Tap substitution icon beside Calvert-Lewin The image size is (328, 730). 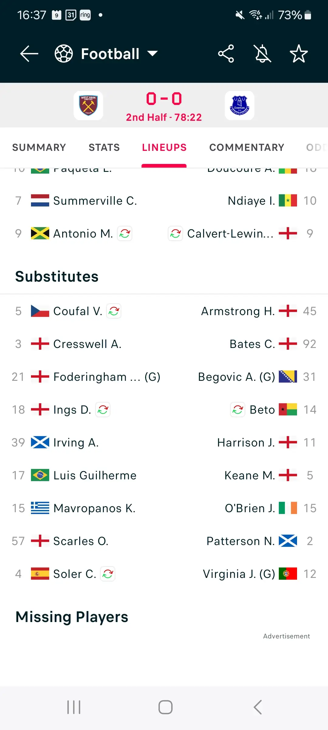pos(176,234)
